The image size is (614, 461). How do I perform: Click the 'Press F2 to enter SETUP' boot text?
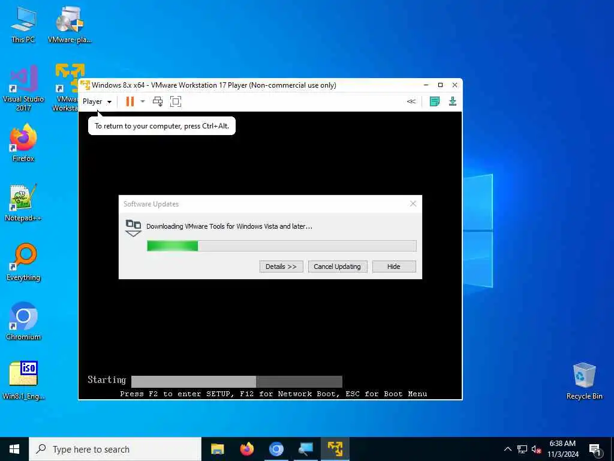click(x=273, y=394)
